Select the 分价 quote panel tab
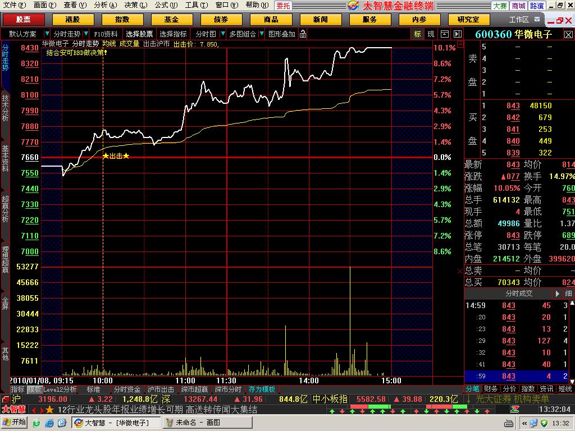This screenshot has width=575, height=431. [x=509, y=389]
